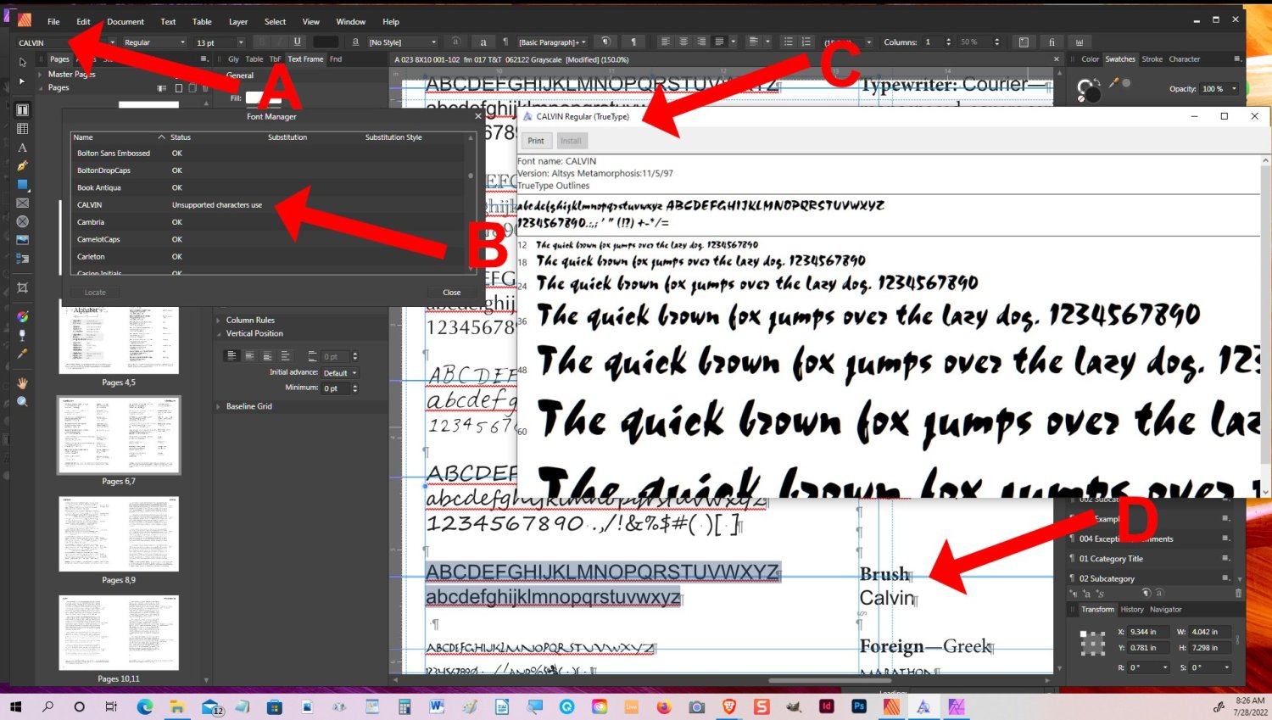
Task: Toggle underline formatting
Action: [x=297, y=42]
